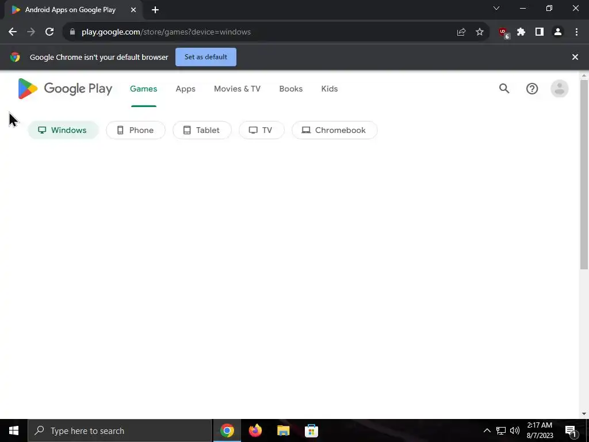
Task: Switch to the Games tab
Action: [143, 89]
